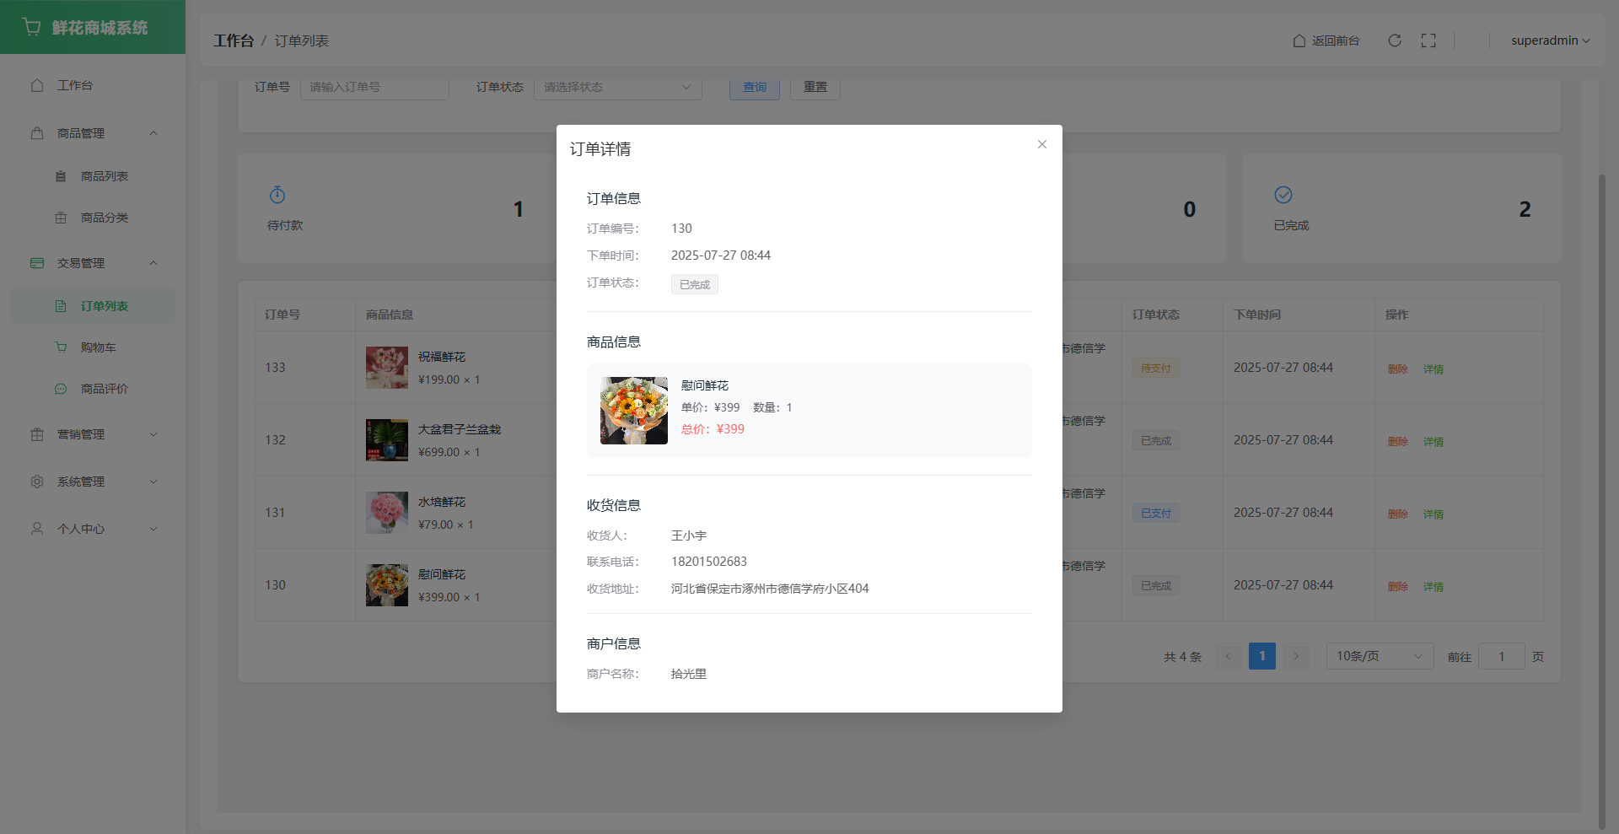Open the order status dropdown
The height and width of the screenshot is (834, 1619).
(x=617, y=87)
